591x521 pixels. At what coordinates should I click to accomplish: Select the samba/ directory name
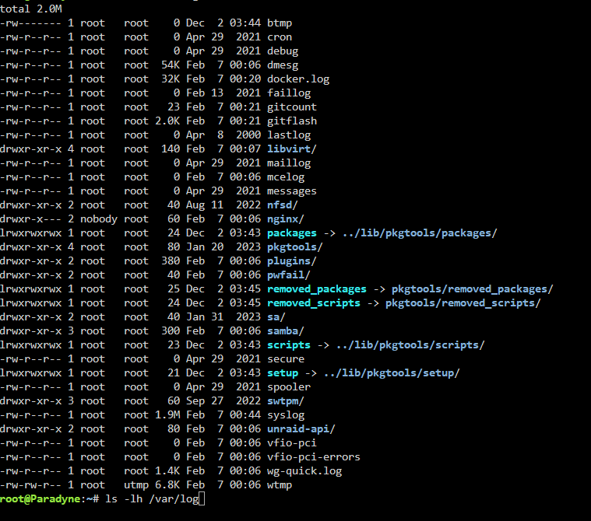pyautogui.click(x=286, y=331)
